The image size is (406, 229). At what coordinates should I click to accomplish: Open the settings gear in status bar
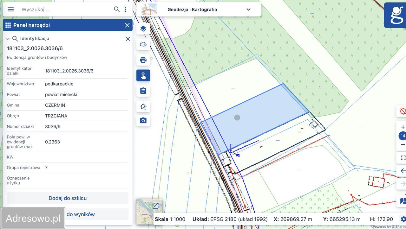tap(403, 219)
